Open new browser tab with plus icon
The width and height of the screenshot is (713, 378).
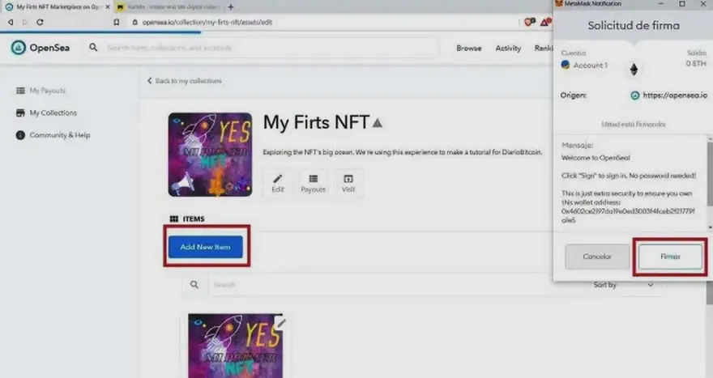click(231, 6)
